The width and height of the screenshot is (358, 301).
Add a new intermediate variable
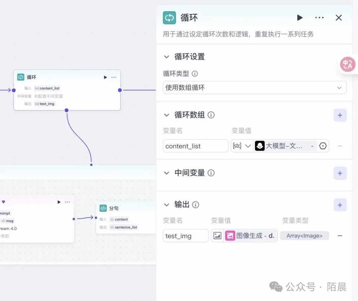340,173
